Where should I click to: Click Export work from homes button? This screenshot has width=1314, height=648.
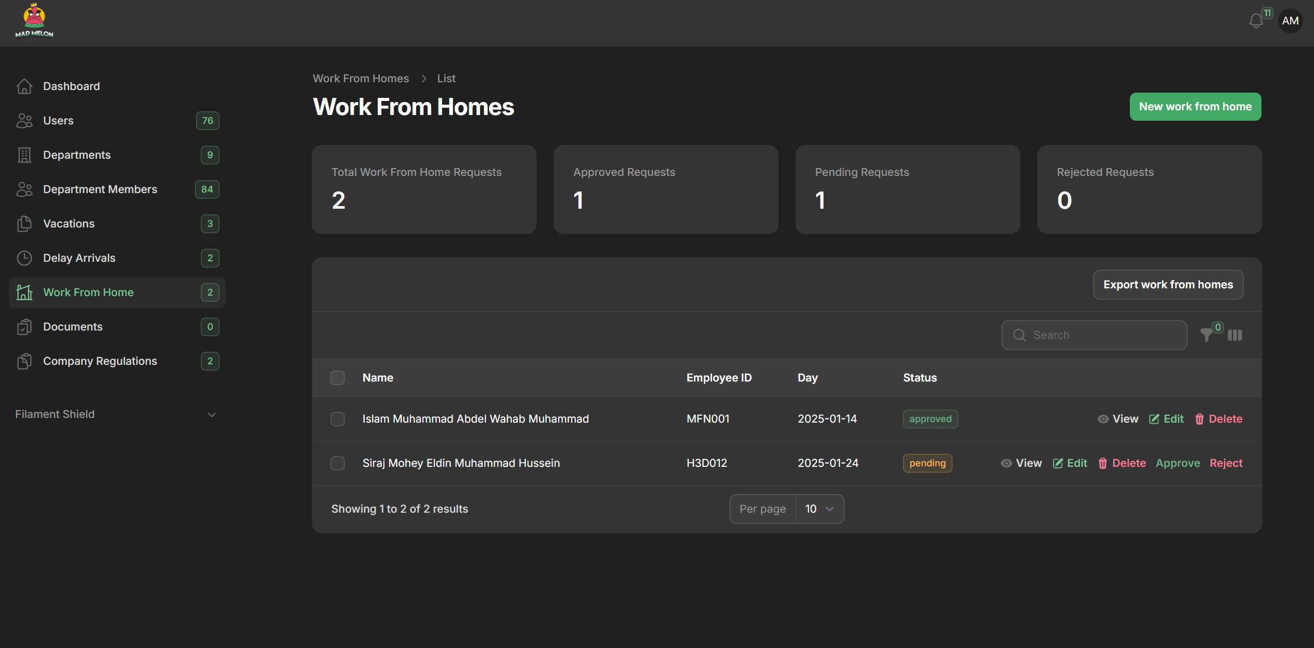point(1168,285)
